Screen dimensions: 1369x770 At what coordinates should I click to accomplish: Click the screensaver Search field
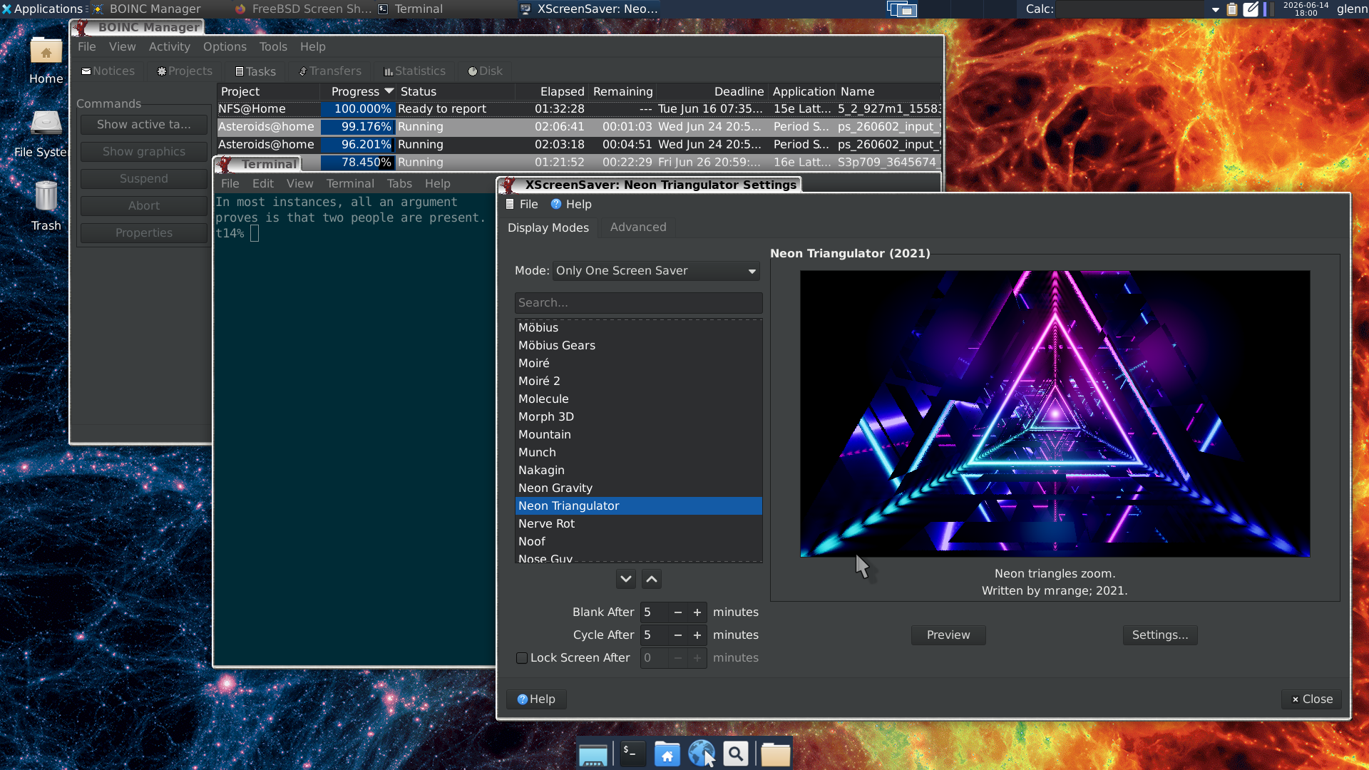coord(638,303)
